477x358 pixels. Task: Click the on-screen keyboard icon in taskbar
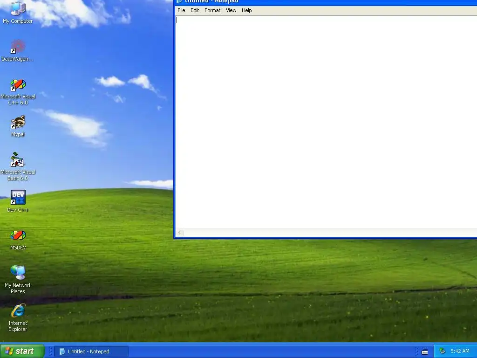[x=425, y=351]
